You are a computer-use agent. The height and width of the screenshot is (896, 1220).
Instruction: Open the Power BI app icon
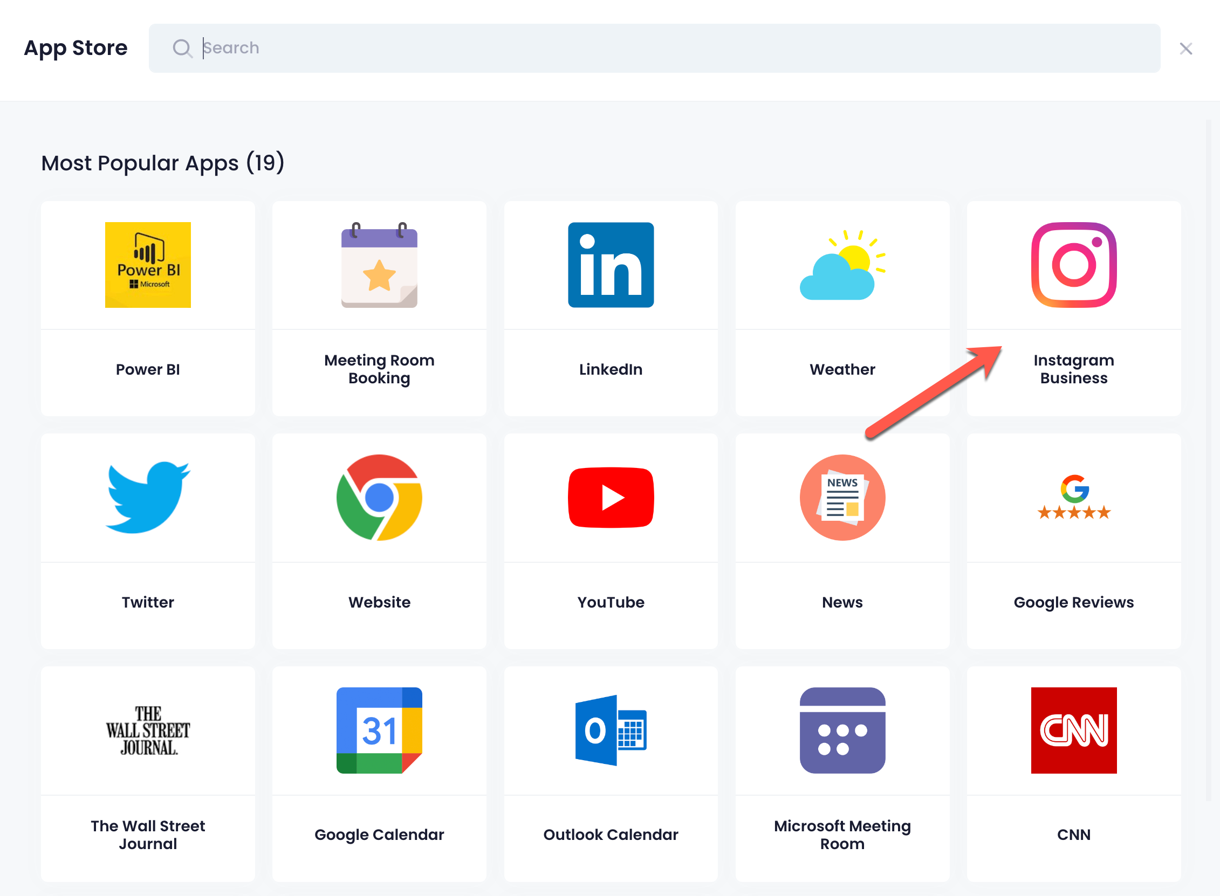click(x=148, y=265)
